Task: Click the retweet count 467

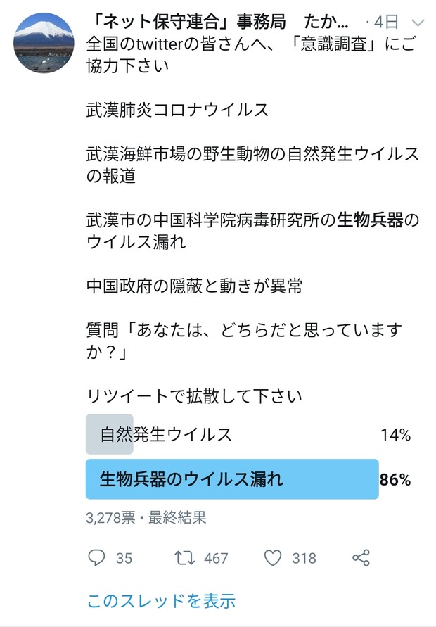Action: point(216,558)
